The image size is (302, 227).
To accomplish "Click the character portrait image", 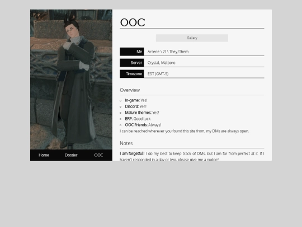I will (x=71, y=80).
